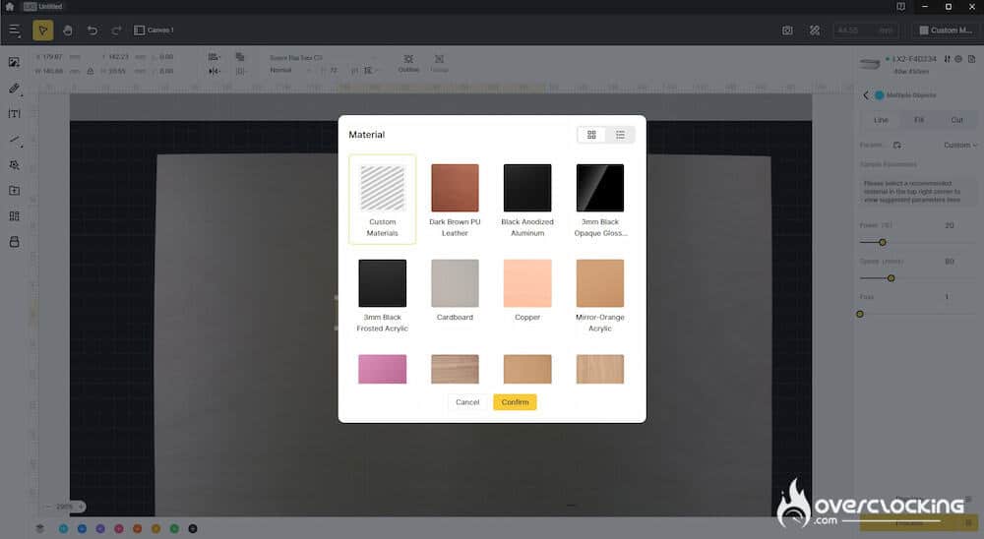Screen dimensions: 984x539
Task: Select the Custom Materials option
Action: 382,199
